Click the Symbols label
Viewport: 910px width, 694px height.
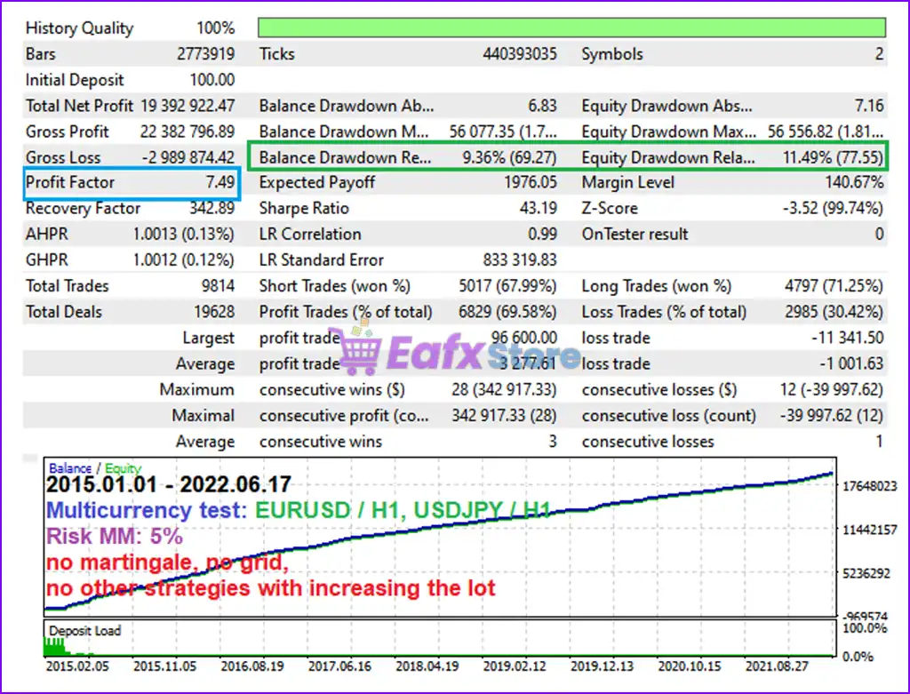point(612,54)
